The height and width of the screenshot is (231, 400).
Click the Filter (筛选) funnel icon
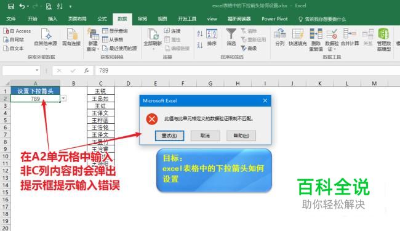231,37
